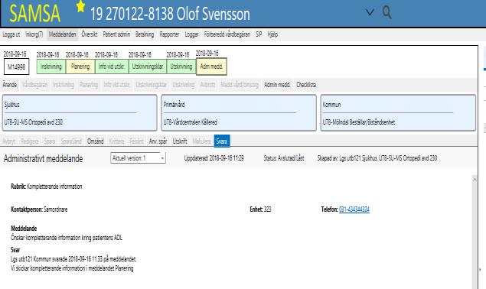Screen dimensions: 486x289
Task: Open the Inskrivning process step
Action: [x=51, y=67]
